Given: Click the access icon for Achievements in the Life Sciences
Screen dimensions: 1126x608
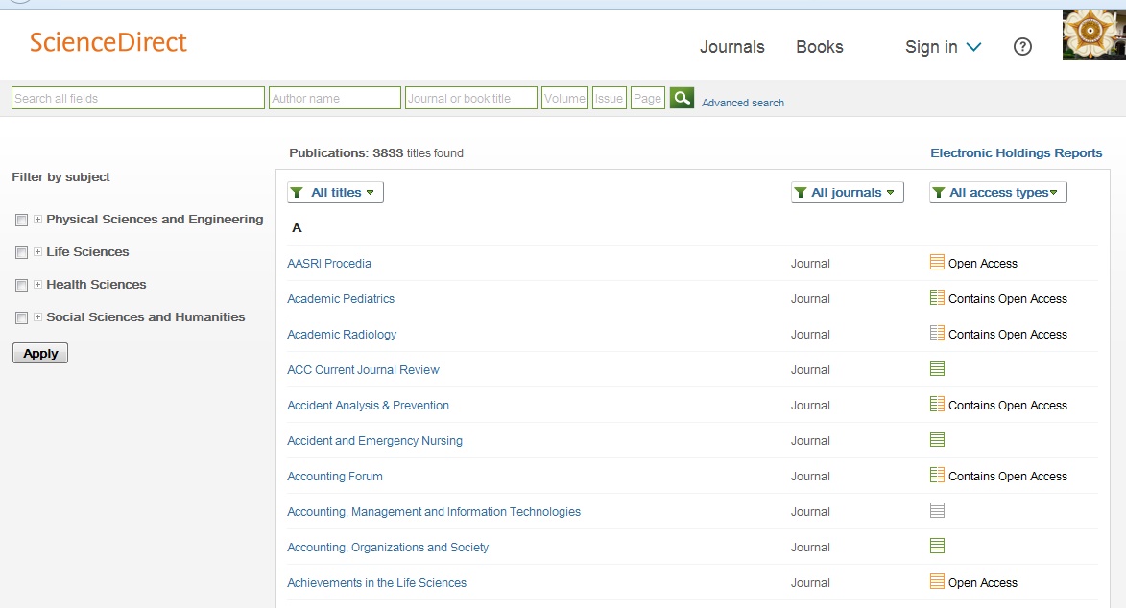Looking at the screenshot, I should pyautogui.click(x=937, y=581).
